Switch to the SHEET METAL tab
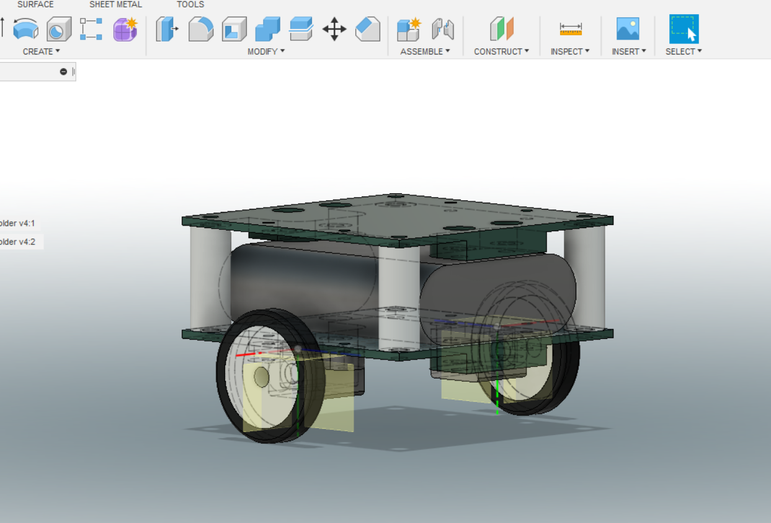The width and height of the screenshot is (771, 523). [115, 4]
